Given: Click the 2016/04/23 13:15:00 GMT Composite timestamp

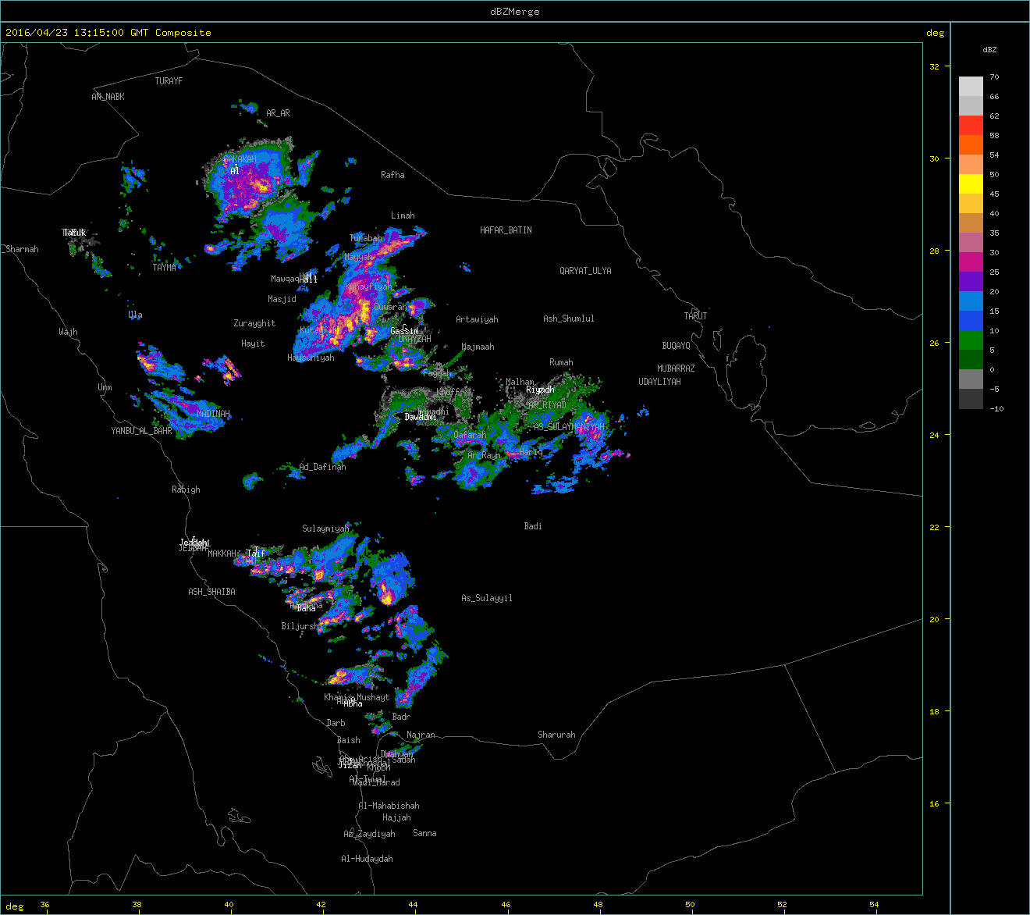Looking at the screenshot, I should pyautogui.click(x=108, y=33).
